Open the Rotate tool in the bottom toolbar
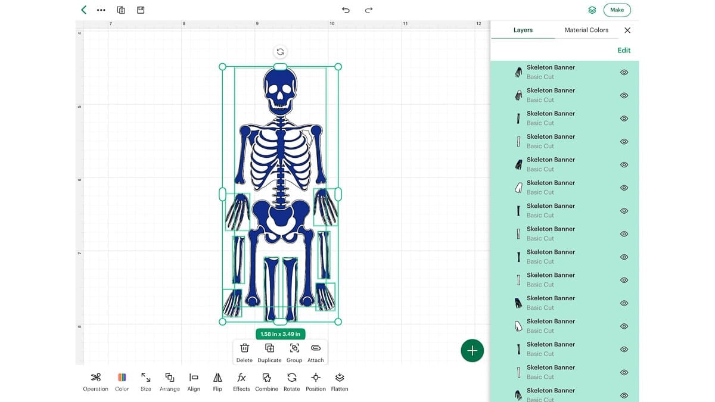The width and height of the screenshot is (715, 402). click(292, 382)
